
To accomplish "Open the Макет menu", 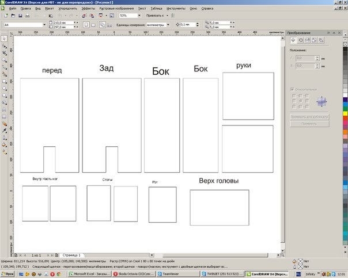I will [50, 9].
